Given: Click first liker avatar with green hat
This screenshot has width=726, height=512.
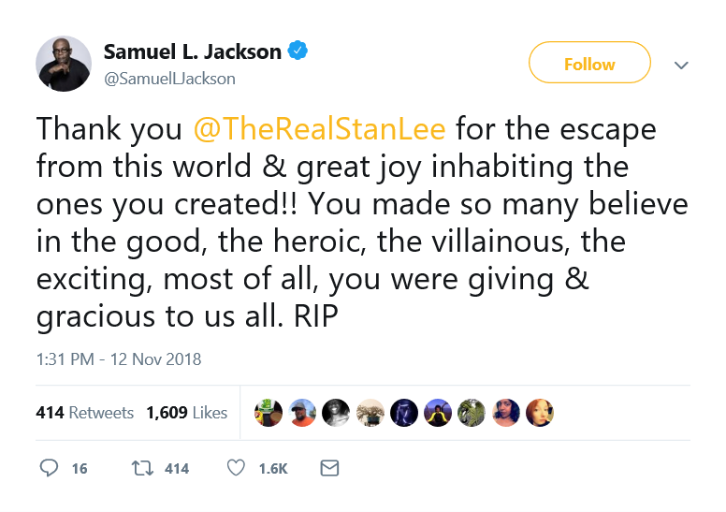Looking at the screenshot, I should [269, 413].
